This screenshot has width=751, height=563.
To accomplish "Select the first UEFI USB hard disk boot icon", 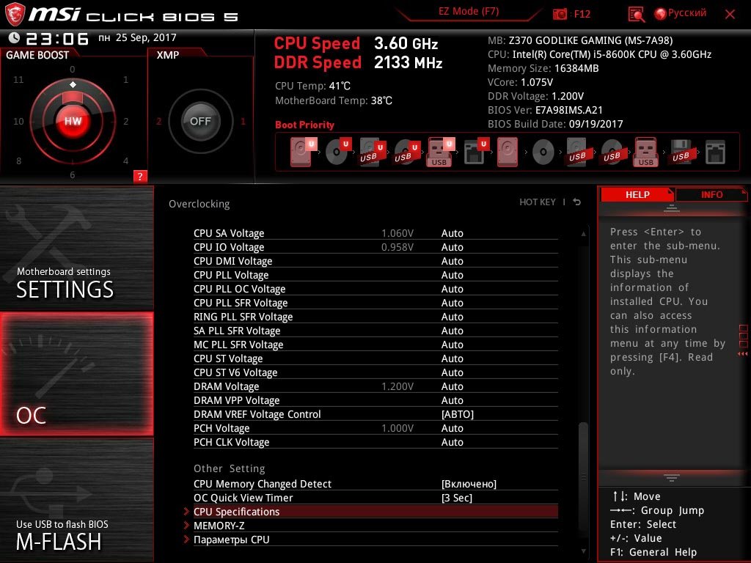I will coord(372,152).
